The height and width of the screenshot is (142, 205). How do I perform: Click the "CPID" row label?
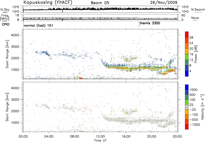tap(6, 24)
